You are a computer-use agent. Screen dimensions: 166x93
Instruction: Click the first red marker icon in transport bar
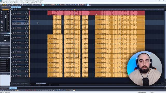tap(26, 90)
